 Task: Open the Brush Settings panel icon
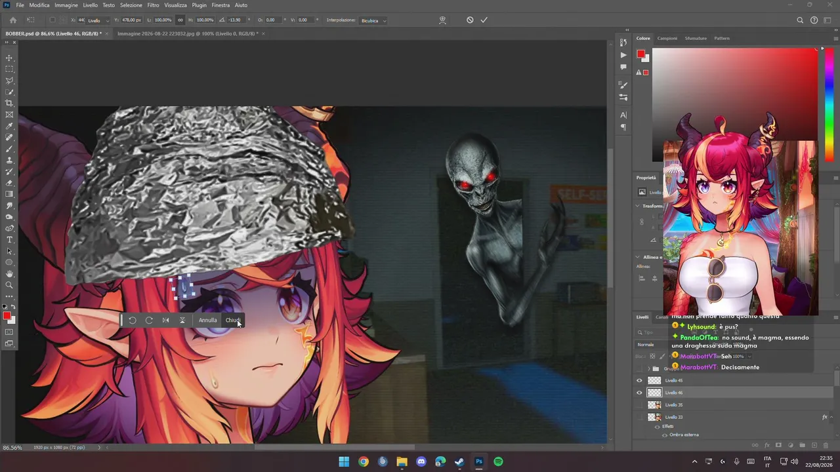pos(623,85)
